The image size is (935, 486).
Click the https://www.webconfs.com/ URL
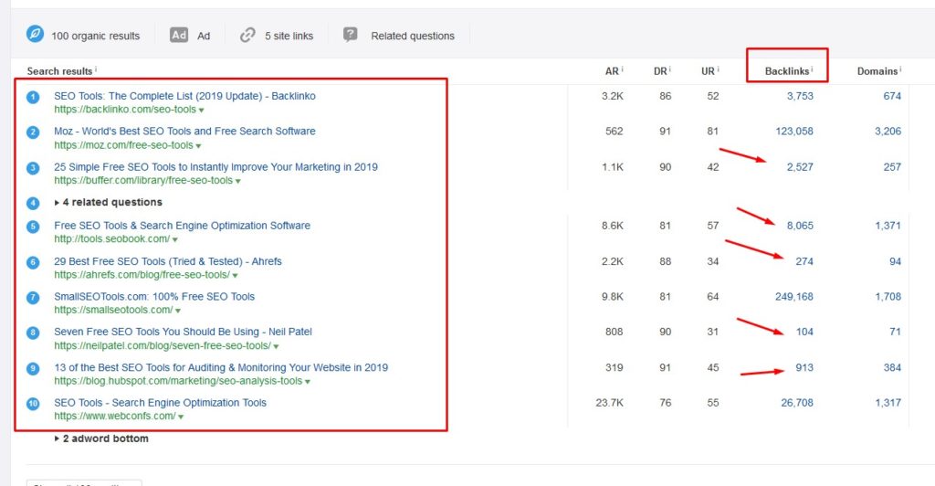point(115,416)
